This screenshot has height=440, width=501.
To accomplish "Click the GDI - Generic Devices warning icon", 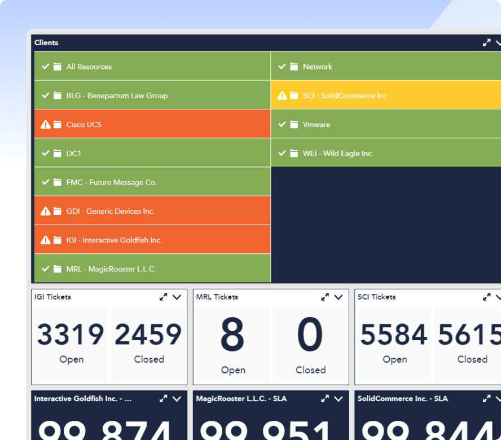I will coord(45,211).
